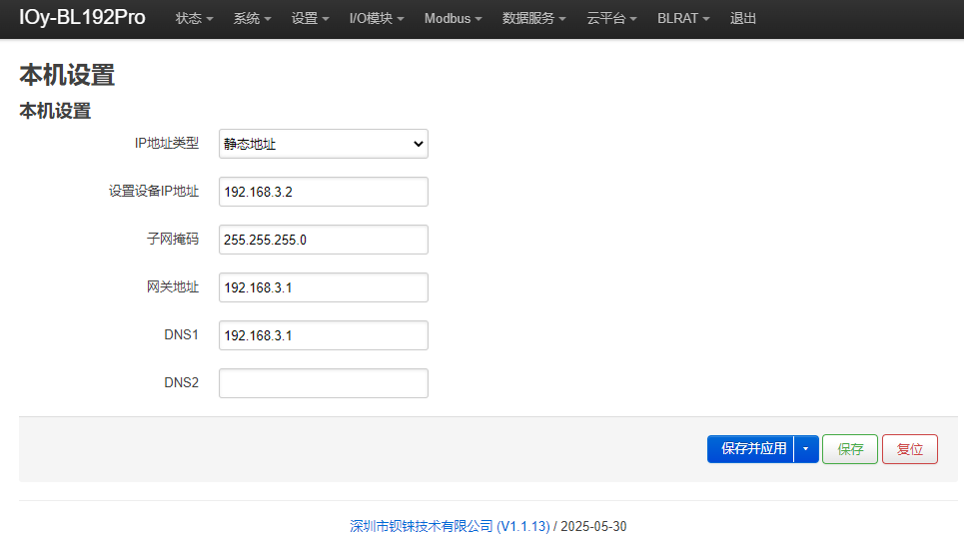Focus the 设置设备IP地址 field
The height and width of the screenshot is (541, 964).
click(x=324, y=192)
